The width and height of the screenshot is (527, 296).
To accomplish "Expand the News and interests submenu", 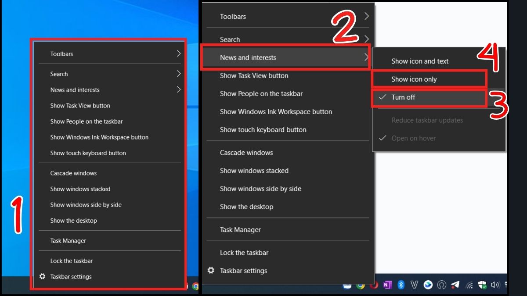I will pyautogui.click(x=248, y=57).
